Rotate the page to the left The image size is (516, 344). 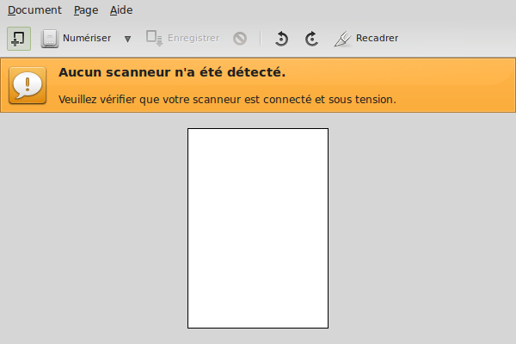[281, 39]
